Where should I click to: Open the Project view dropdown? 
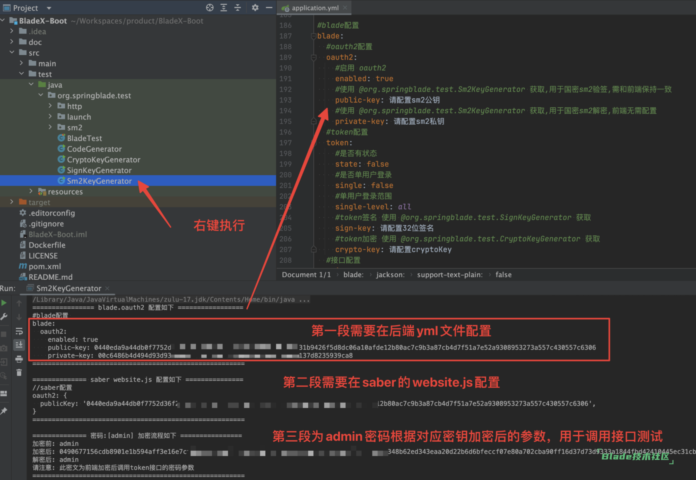(x=49, y=8)
